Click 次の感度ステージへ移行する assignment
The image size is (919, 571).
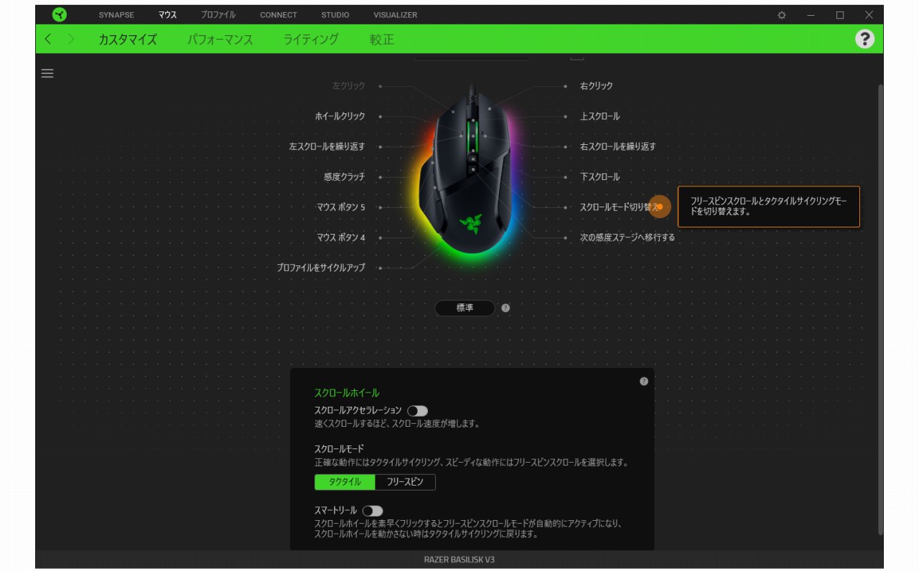tap(628, 237)
